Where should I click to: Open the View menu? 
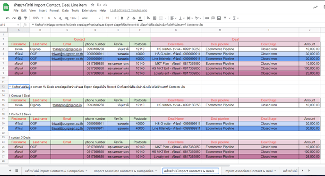point(32,10)
